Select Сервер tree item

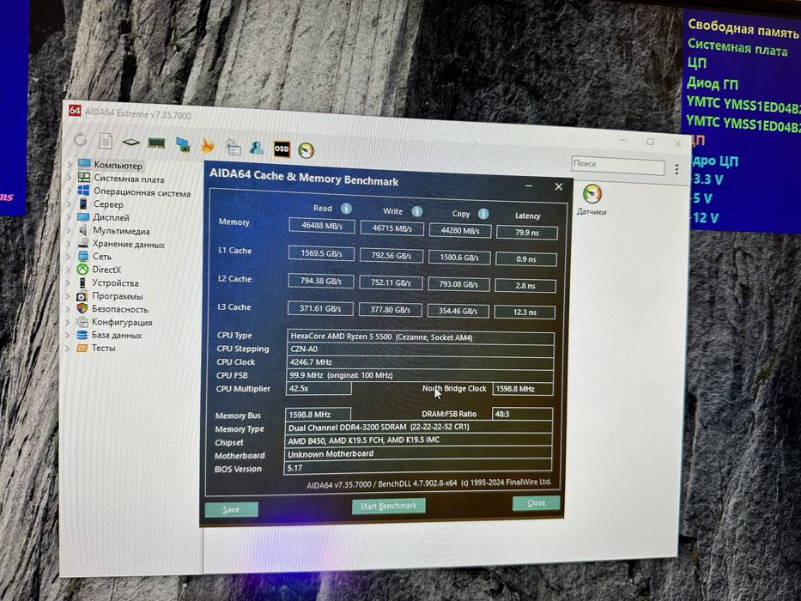108,204
